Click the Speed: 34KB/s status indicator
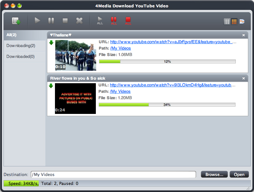The height and width of the screenshot is (192, 254). [x=21, y=183]
